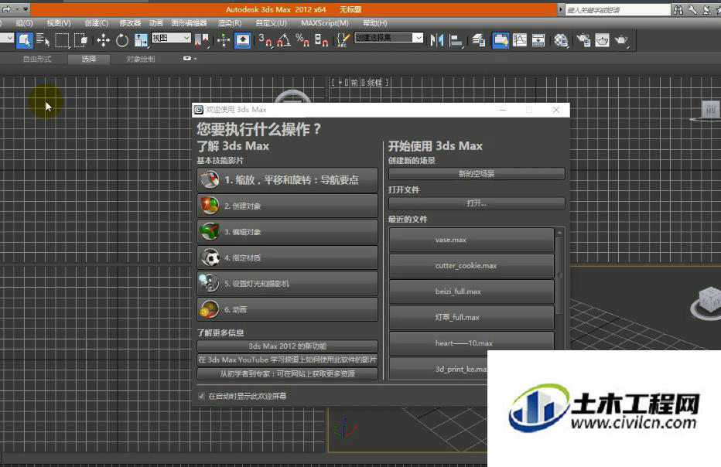Click the 3ds Max 2012 的新功能 link
Image resolution: width=721 pixels, height=467 pixels.
pyautogui.click(x=287, y=346)
